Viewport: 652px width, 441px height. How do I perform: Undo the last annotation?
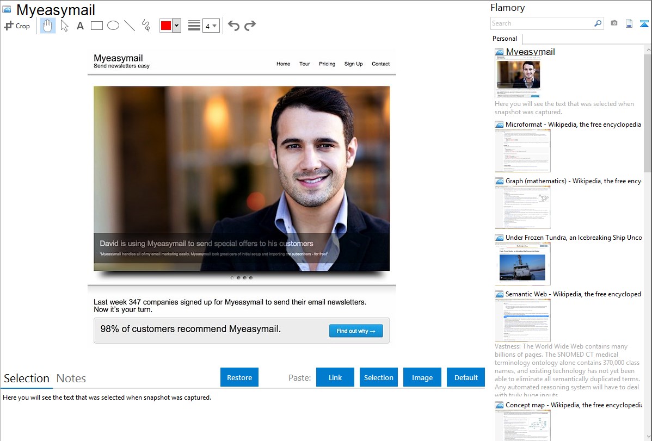[233, 26]
